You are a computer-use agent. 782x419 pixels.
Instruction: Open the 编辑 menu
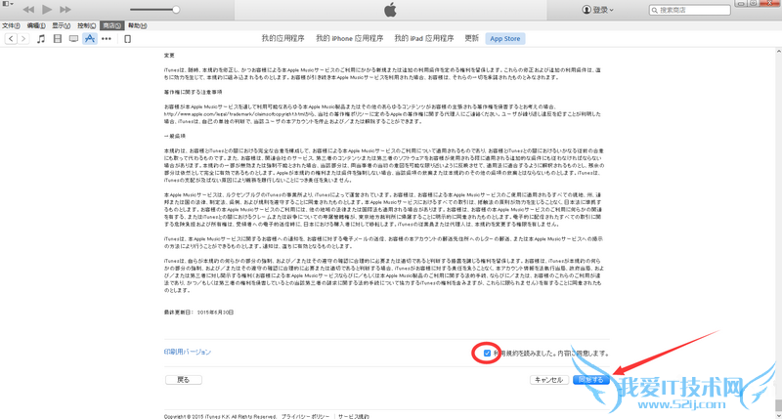[x=36, y=25]
